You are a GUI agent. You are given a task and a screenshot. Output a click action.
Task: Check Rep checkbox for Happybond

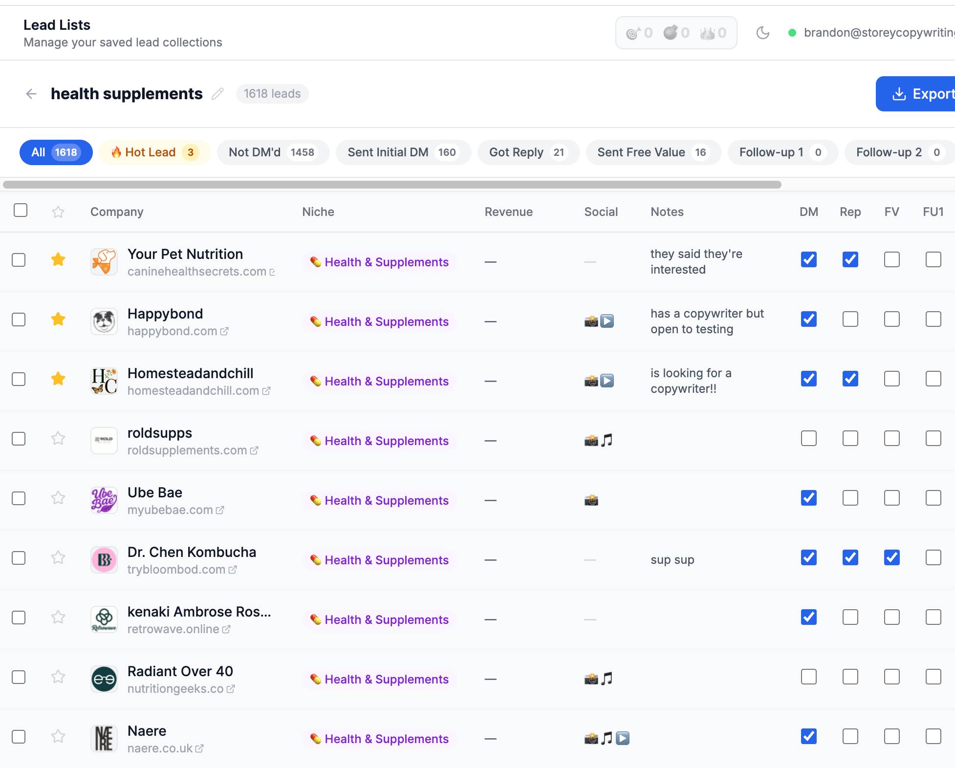tap(850, 319)
